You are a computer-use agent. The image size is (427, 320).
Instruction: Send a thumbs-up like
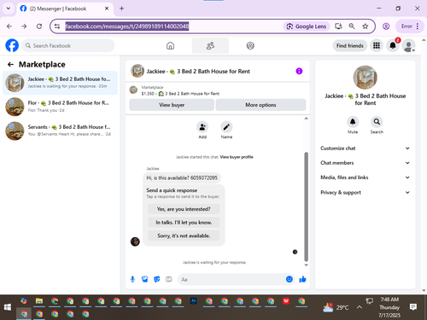(302, 279)
